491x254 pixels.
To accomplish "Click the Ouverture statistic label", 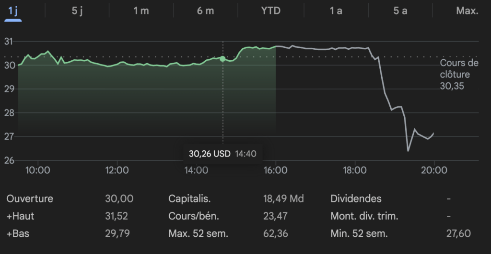I will [30, 199].
